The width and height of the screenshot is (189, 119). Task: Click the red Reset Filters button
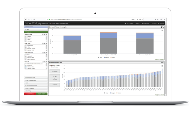pyautogui.click(x=30, y=94)
